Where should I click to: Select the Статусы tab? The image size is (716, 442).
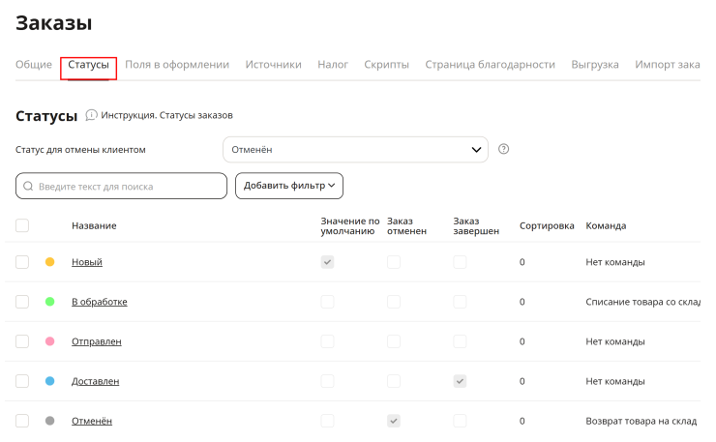89,65
